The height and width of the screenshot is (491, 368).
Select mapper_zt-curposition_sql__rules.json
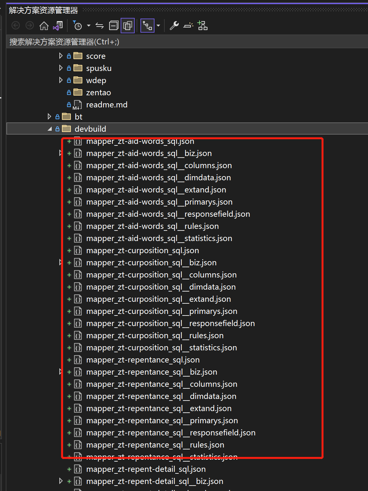[155, 336]
